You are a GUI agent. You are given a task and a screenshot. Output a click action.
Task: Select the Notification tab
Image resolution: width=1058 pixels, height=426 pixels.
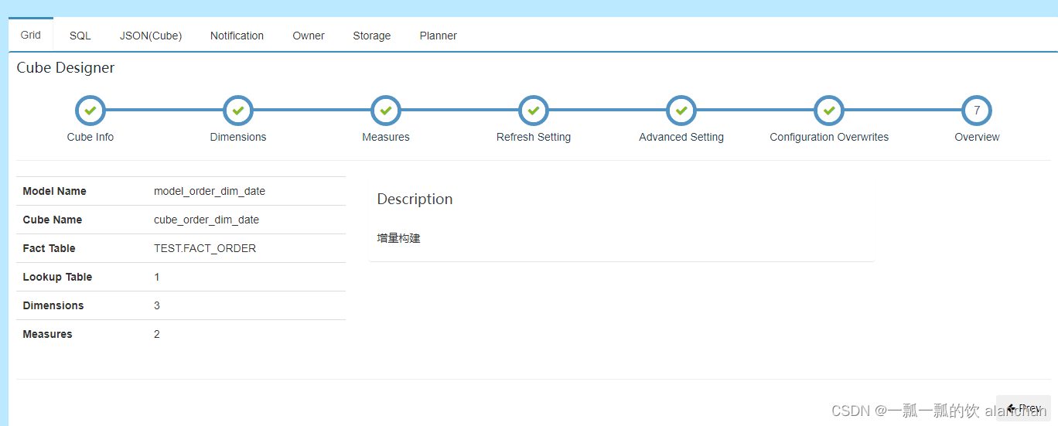pos(237,36)
